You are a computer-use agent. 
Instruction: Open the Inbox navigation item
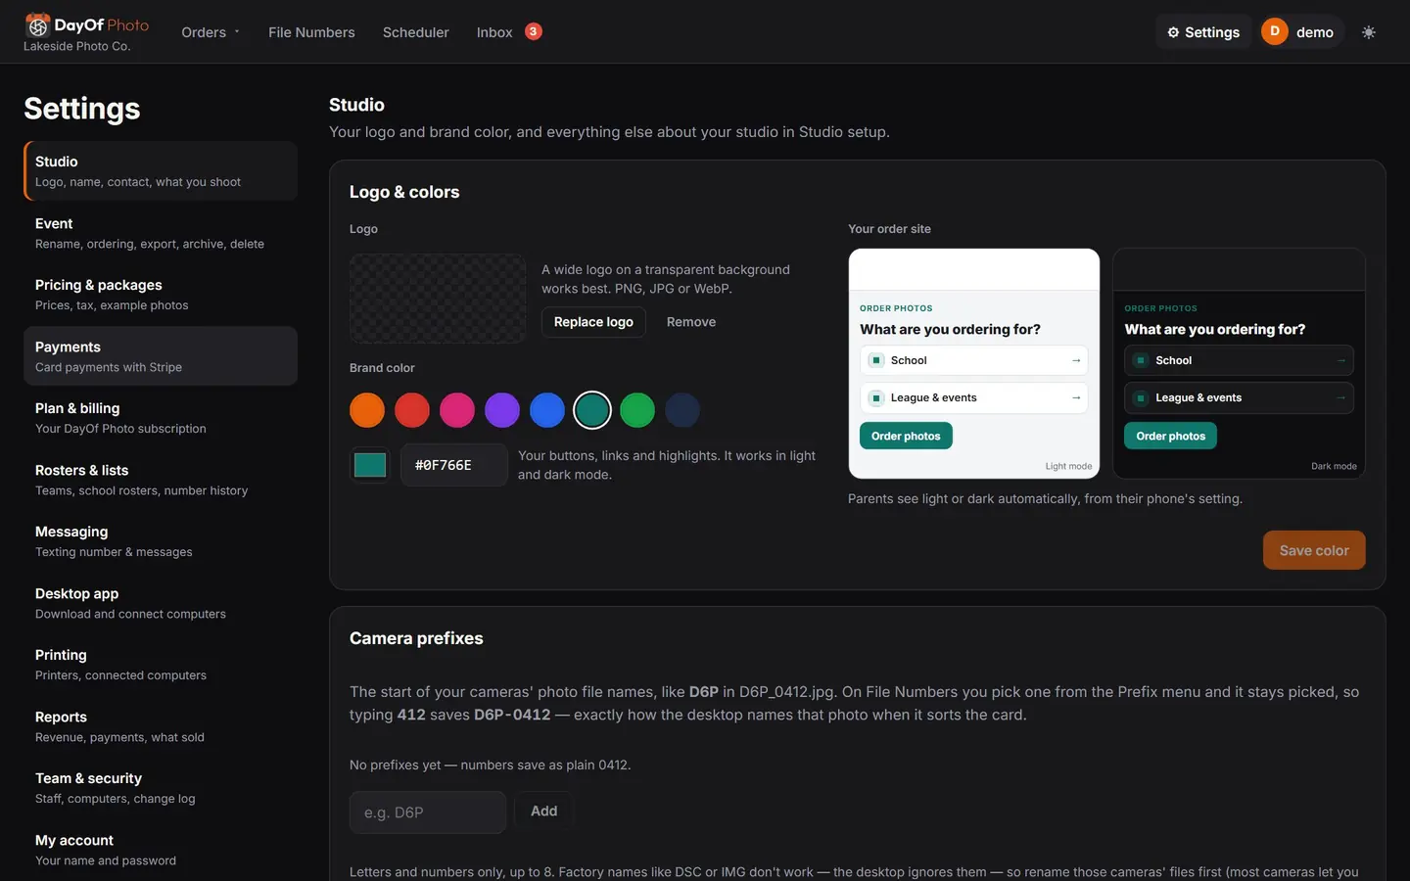coord(494,32)
